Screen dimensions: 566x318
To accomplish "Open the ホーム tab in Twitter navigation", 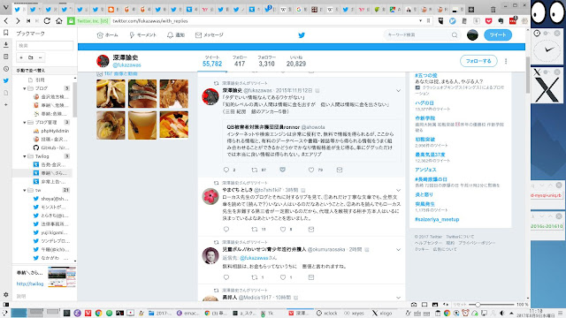I will (x=107, y=35).
